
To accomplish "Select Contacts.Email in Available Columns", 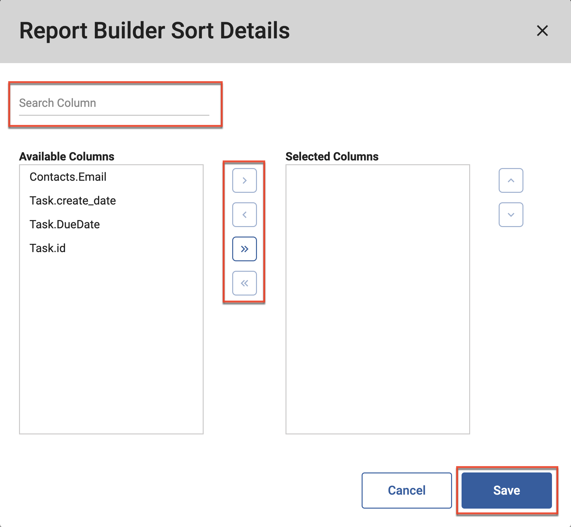I will pos(68,177).
